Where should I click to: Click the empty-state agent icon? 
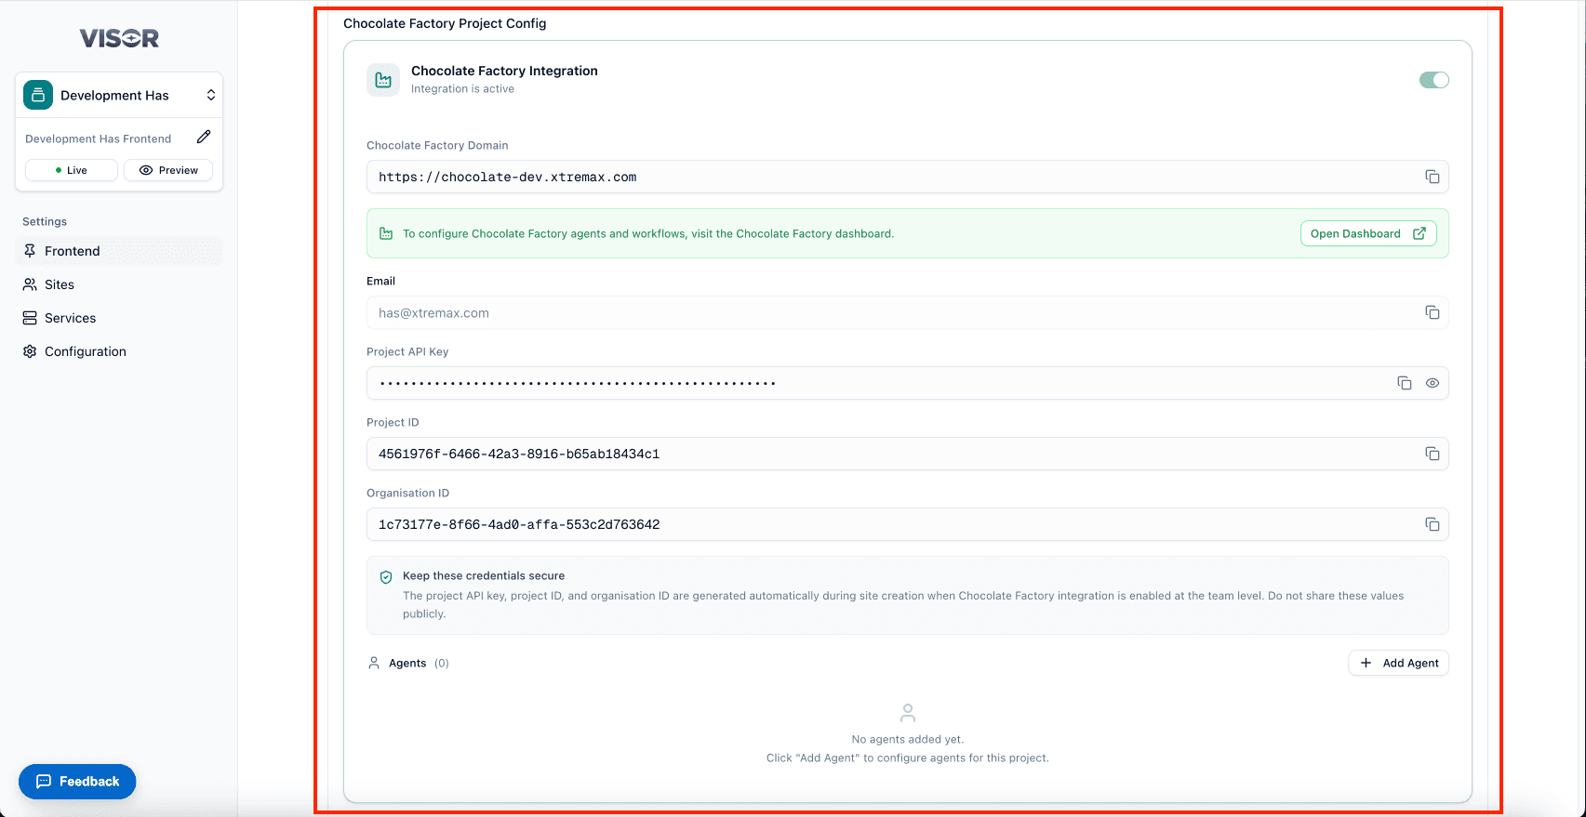pos(908,713)
